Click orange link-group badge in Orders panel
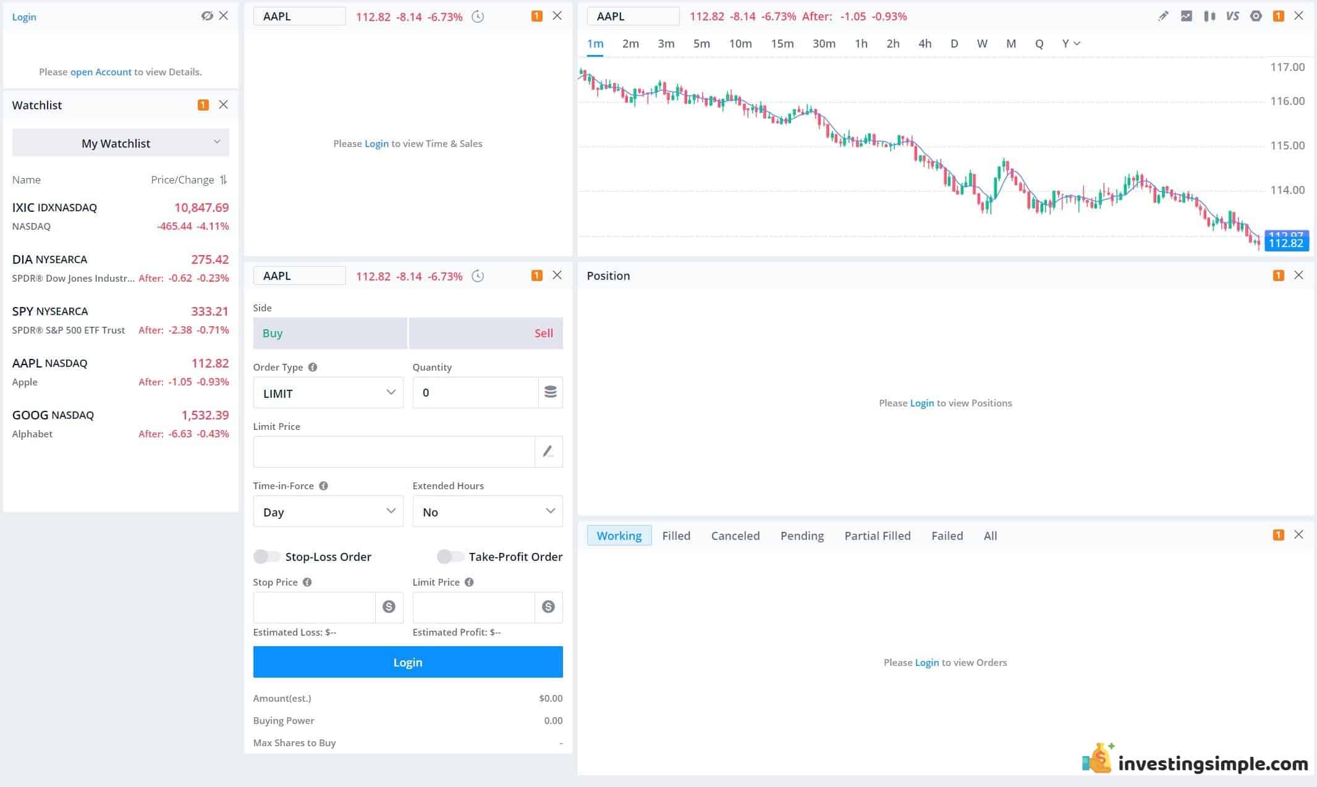Image resolution: width=1317 pixels, height=787 pixels. coord(1278,536)
